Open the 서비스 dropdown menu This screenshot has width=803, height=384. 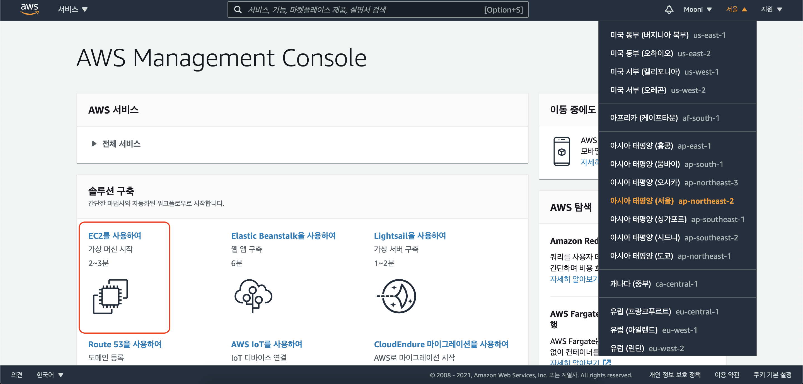tap(72, 9)
